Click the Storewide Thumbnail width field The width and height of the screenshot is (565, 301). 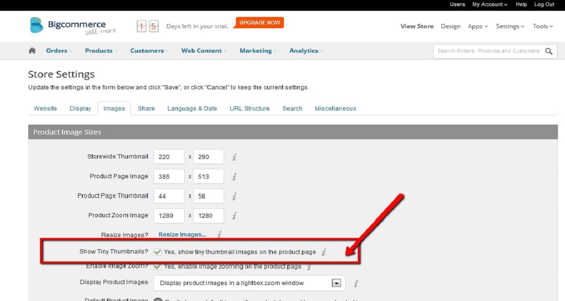point(169,157)
